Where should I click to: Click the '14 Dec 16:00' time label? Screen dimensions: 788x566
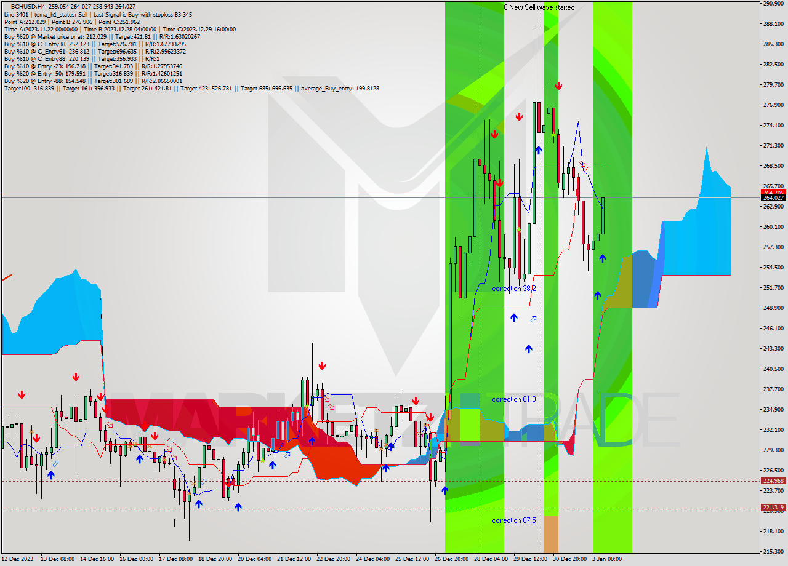[x=97, y=559]
